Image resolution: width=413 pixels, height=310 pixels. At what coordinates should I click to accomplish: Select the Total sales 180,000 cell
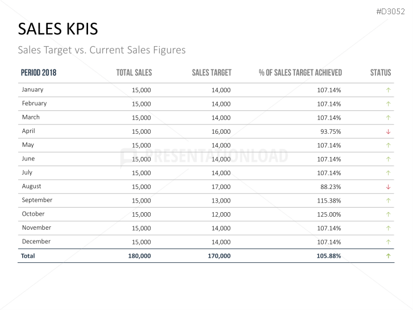point(139,256)
